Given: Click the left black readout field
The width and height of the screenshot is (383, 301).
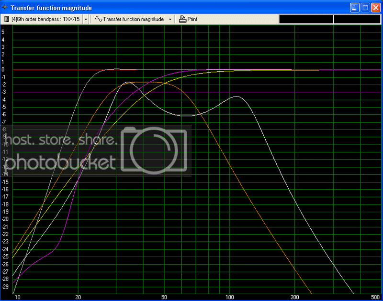Looking at the screenshot, I should (306, 19).
